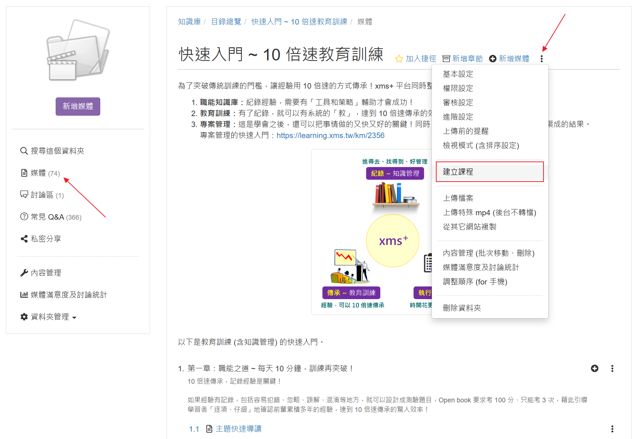The height and width of the screenshot is (439, 639).
Task: Click the share icon for 私密分享
Action: (x=24, y=239)
